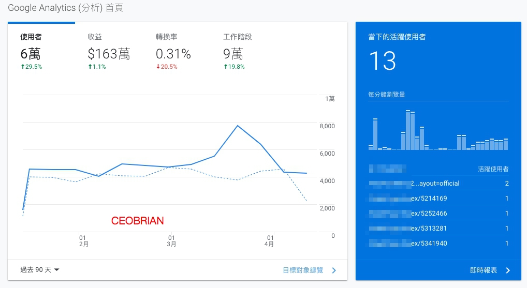Click the 8,000 axis value
527x288 pixels.
point(327,126)
